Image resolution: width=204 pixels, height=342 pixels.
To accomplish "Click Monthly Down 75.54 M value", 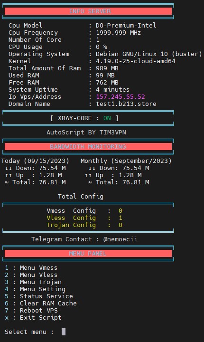I will (136, 168).
